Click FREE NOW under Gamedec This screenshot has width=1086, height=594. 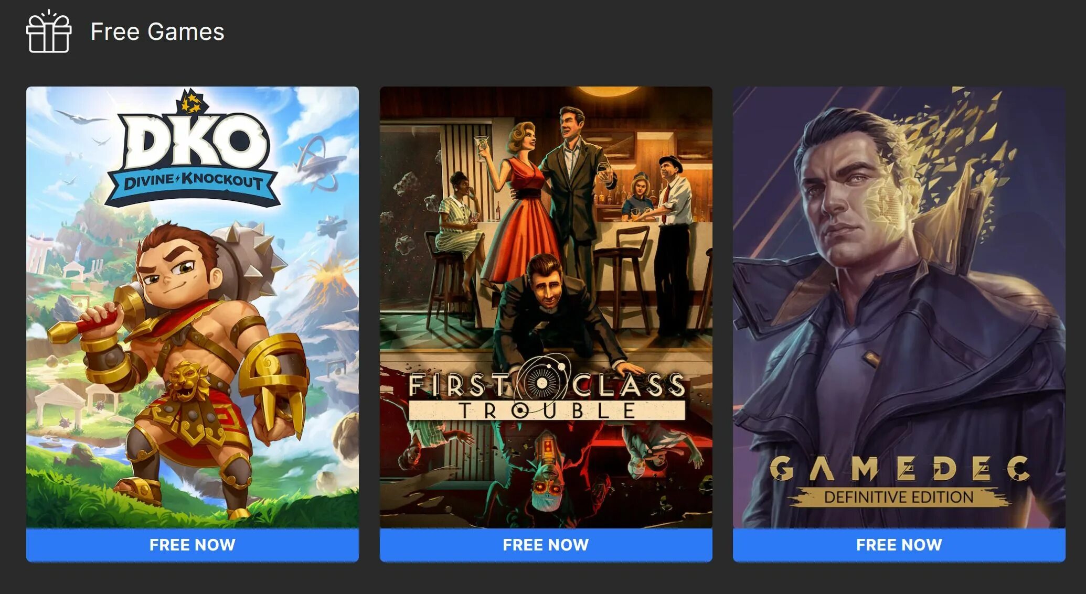point(899,545)
